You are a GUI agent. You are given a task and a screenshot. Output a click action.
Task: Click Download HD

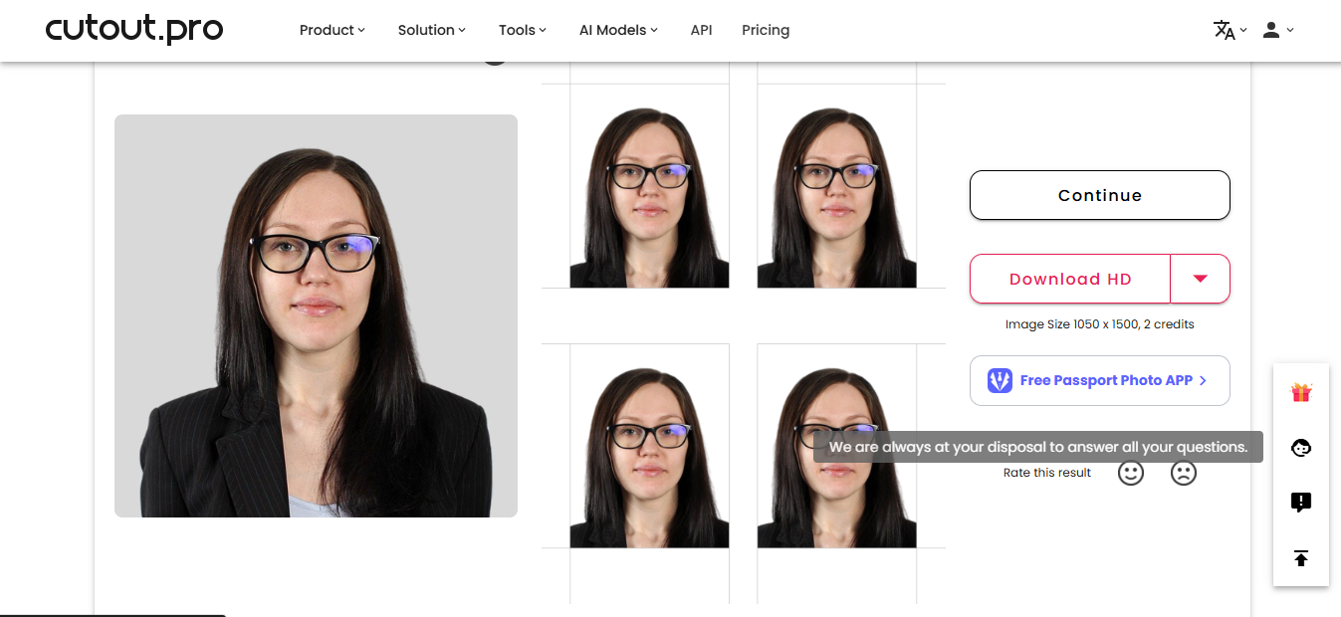click(x=1069, y=279)
